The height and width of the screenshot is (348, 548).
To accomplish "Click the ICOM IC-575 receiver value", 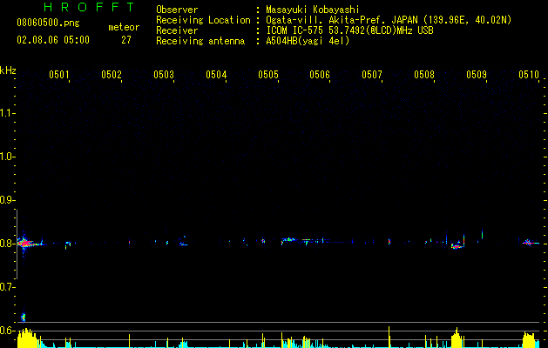I will [349, 30].
